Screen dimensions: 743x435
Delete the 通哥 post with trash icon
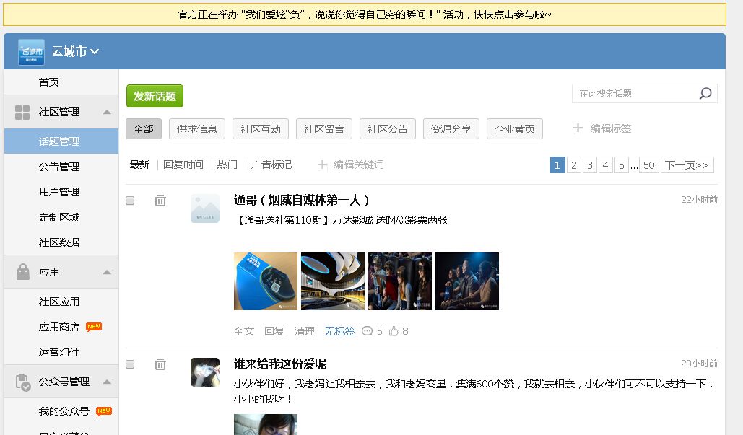click(160, 201)
